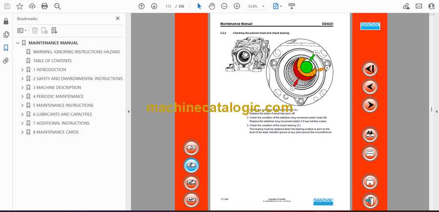Screen dimensions: 439x212
Task: Click the round print button in sidebar
Action: pos(370,153)
